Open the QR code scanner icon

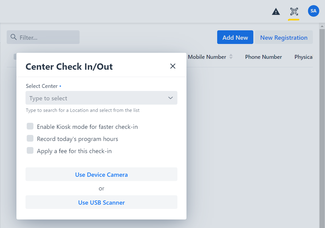point(294,12)
